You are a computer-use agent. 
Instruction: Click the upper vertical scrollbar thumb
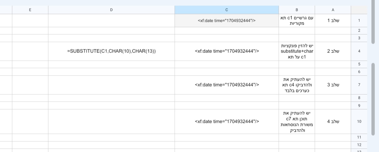[x=373, y=22]
